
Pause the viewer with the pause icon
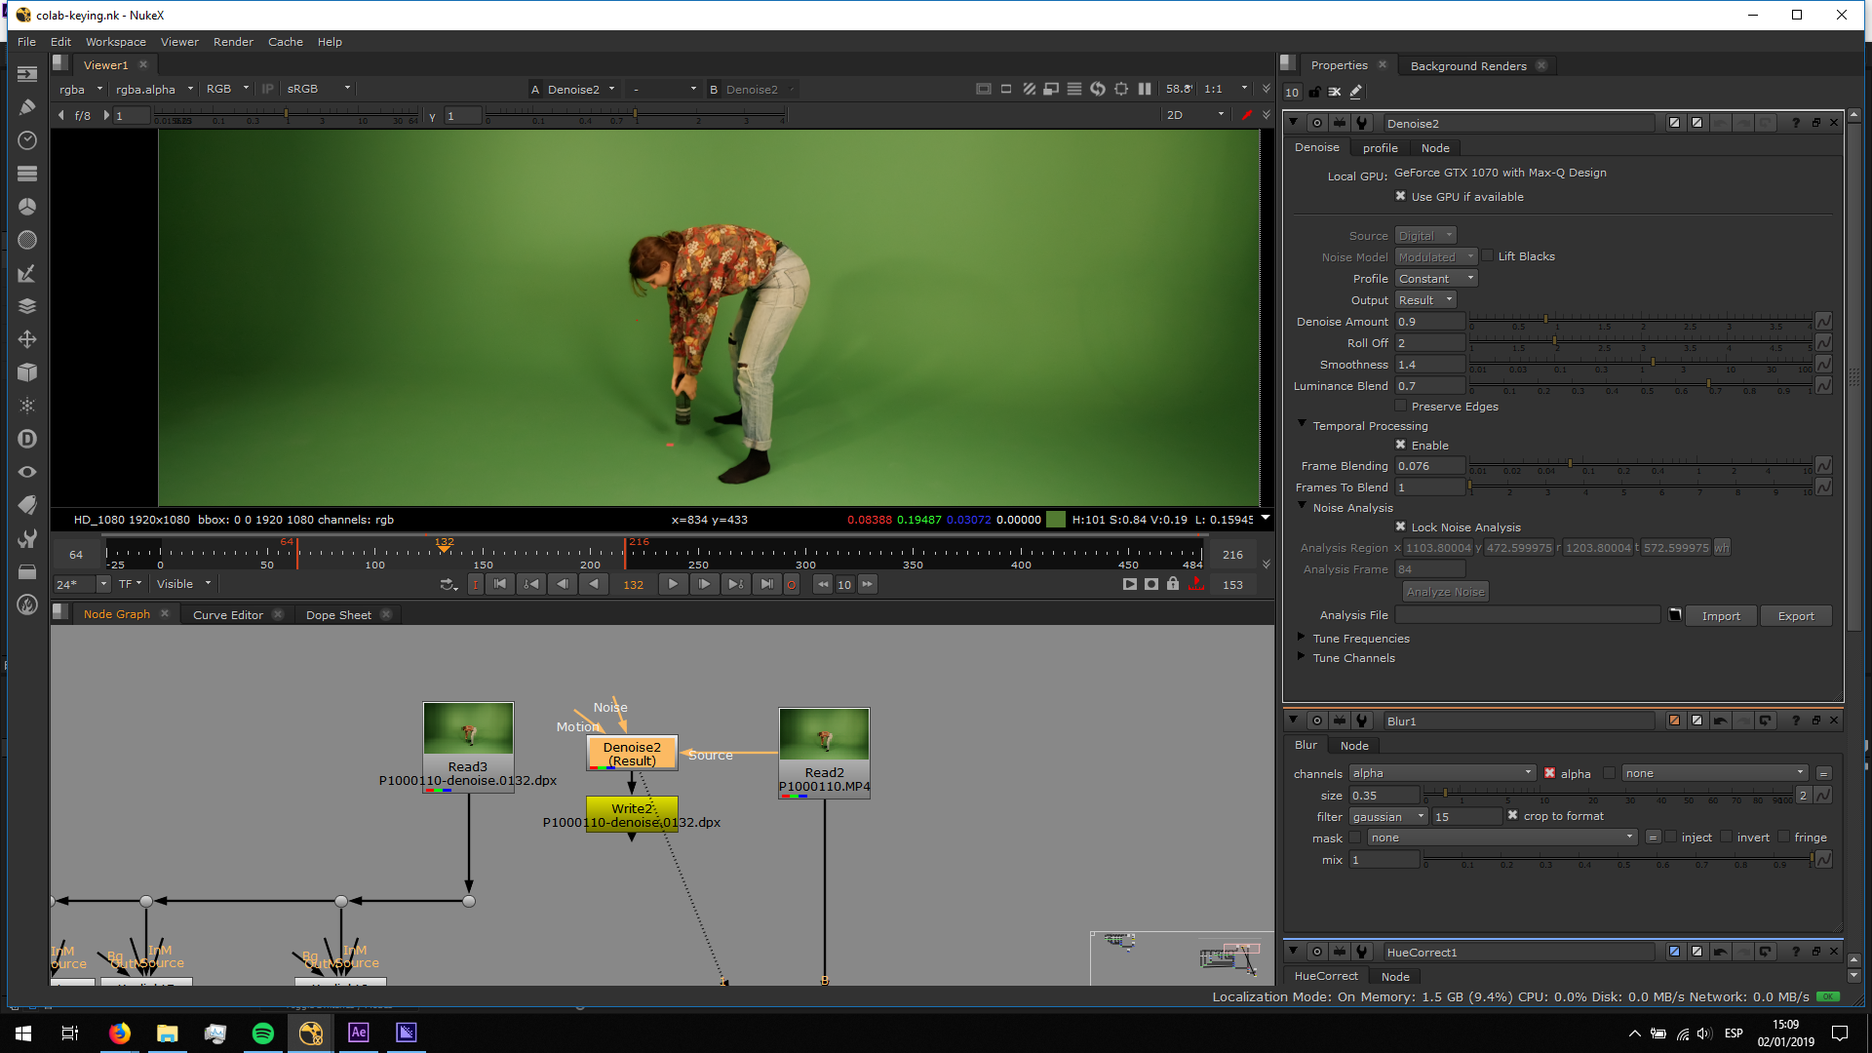[x=1145, y=89]
